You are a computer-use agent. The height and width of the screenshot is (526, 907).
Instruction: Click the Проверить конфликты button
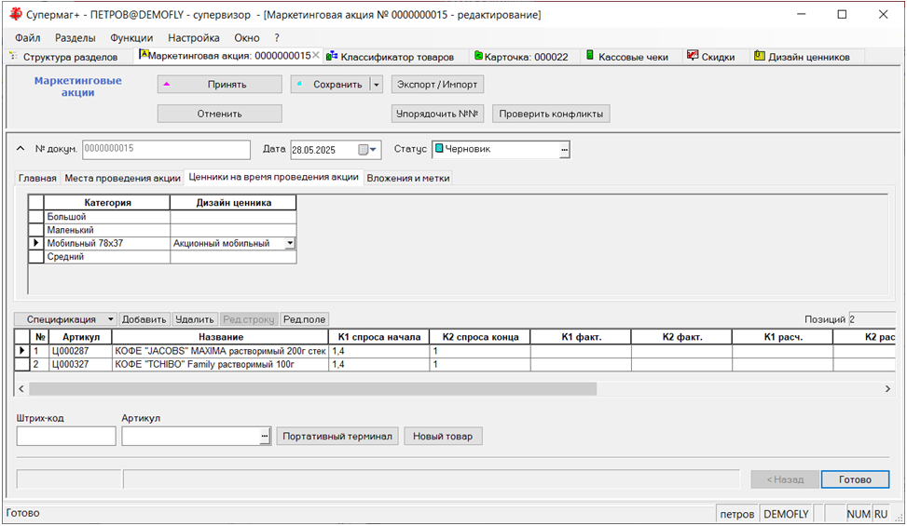551,115
